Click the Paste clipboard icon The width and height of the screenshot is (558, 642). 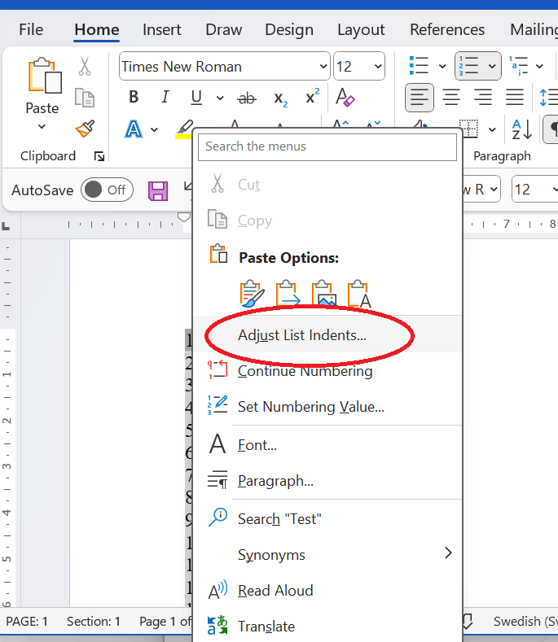[44, 76]
